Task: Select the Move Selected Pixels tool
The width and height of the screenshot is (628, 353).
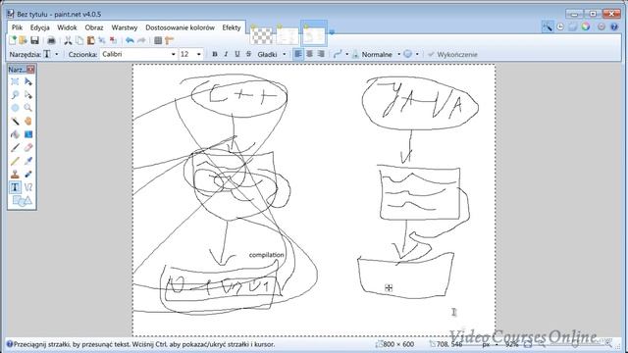Action: click(28, 81)
